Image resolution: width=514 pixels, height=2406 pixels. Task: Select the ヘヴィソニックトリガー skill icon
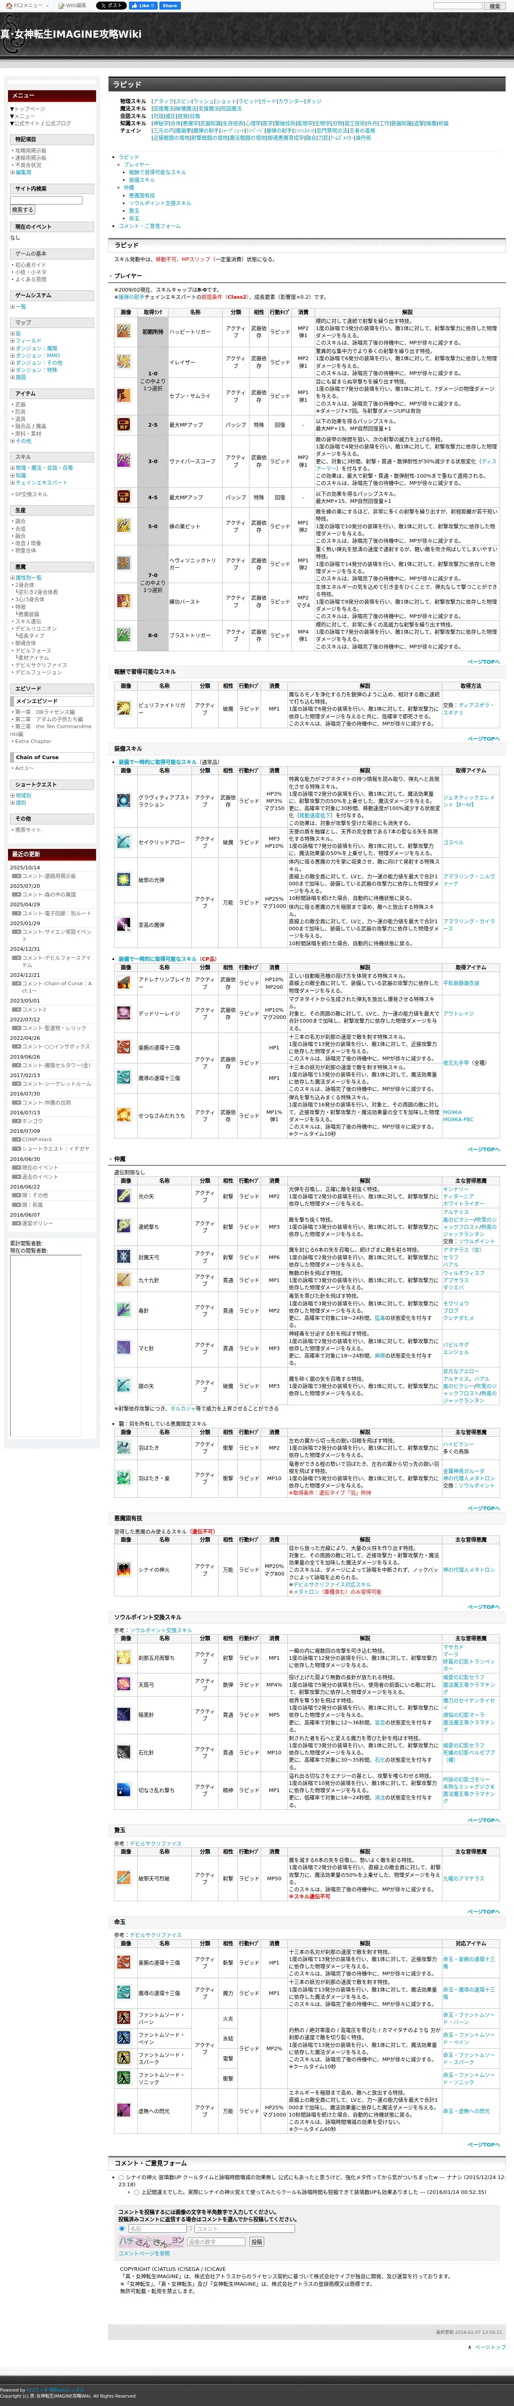click(x=123, y=563)
